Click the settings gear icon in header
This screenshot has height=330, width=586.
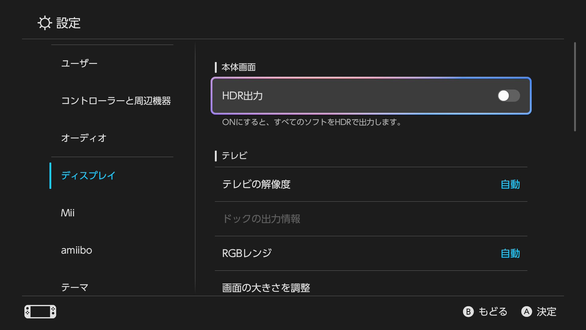[45, 23]
